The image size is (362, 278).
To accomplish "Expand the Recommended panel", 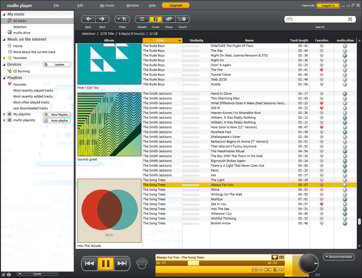I will (339, 257).
